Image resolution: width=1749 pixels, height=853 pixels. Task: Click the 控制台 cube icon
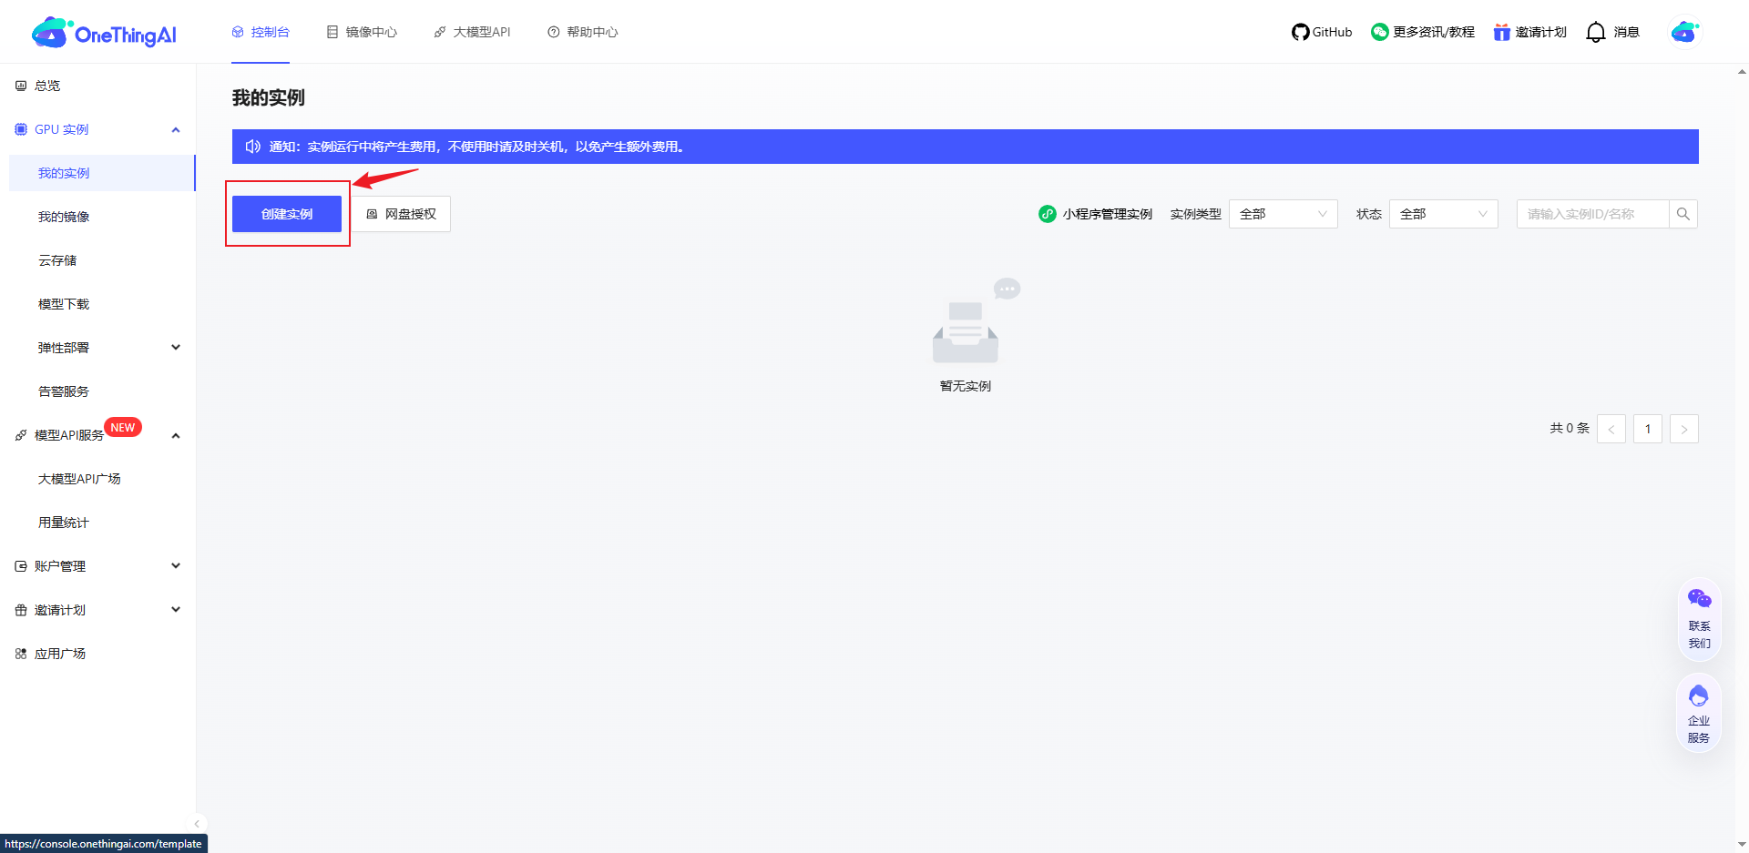coord(238,32)
